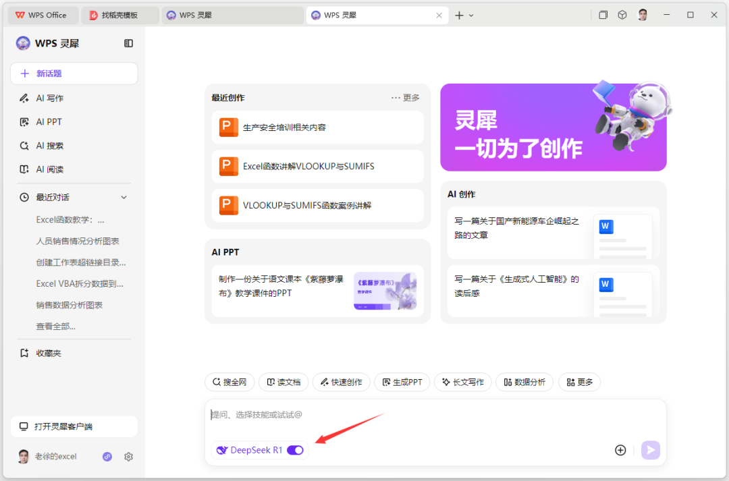Click the W document icon on 读后感 card
The height and width of the screenshot is (481, 729).
point(605,284)
